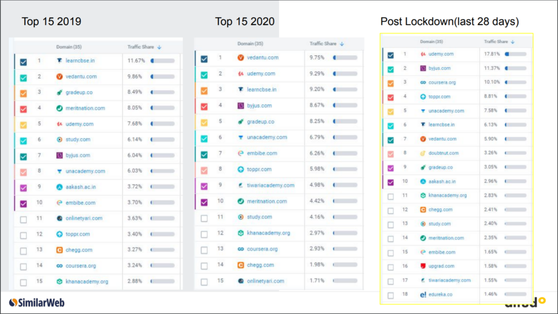
Task: Click 'Top 15 2019' heading text
Action: tap(52, 21)
